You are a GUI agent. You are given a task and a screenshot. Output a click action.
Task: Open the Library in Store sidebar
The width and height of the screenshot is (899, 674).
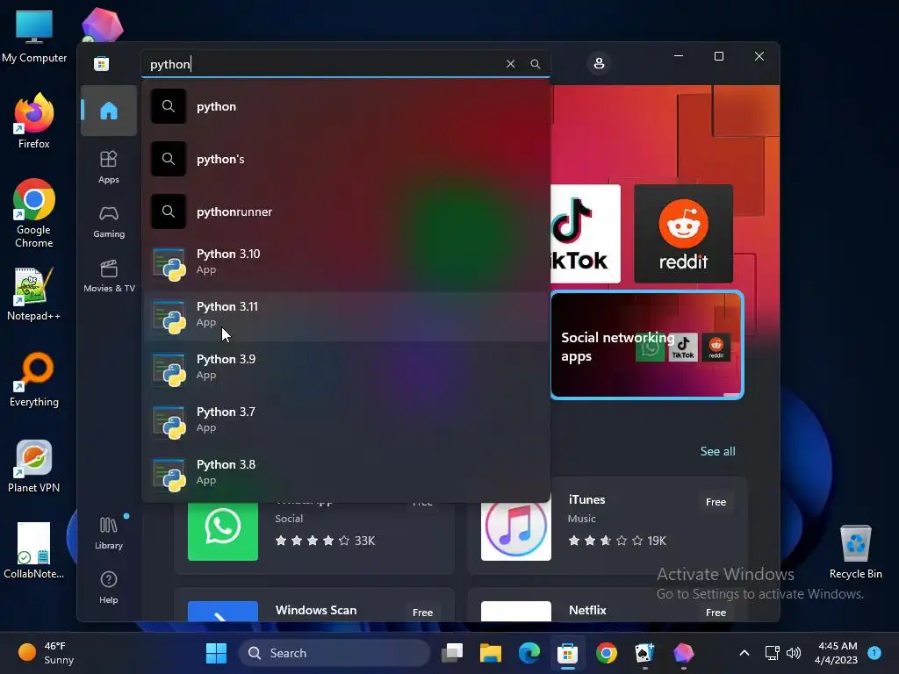click(108, 533)
